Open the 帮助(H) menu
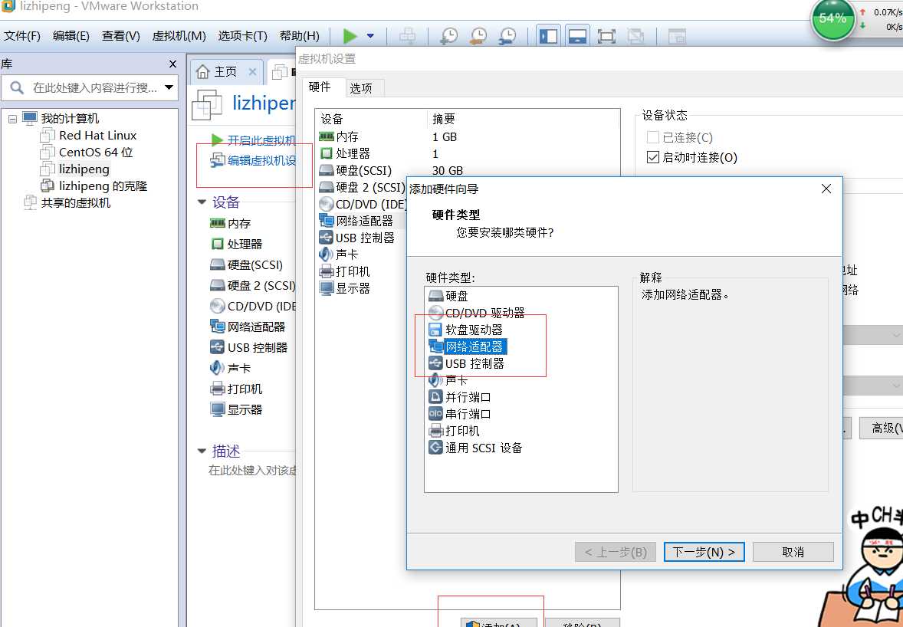The height and width of the screenshot is (627, 903). tap(299, 36)
